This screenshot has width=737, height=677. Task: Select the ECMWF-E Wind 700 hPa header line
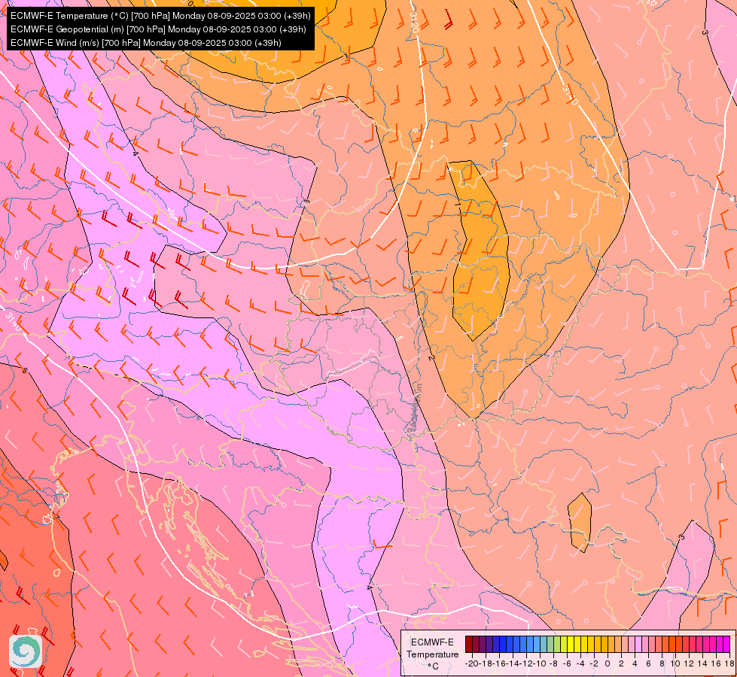click(146, 43)
